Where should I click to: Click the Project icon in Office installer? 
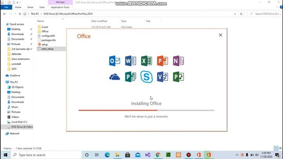click(x=178, y=77)
